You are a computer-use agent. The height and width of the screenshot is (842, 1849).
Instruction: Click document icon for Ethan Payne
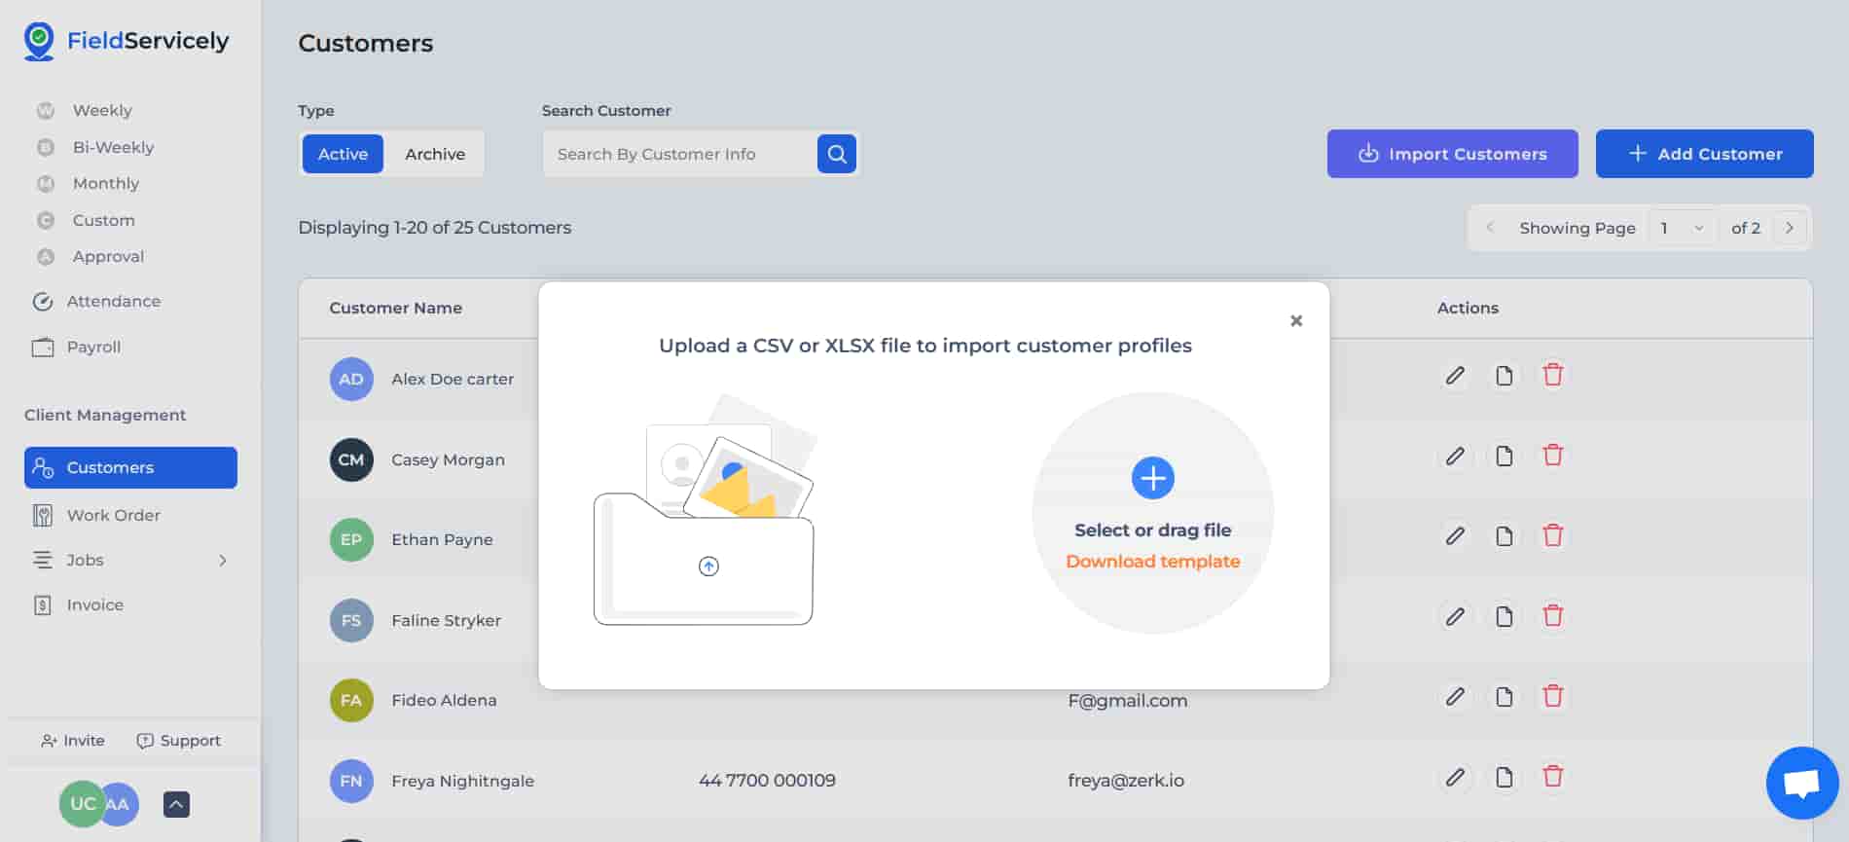coord(1504,536)
